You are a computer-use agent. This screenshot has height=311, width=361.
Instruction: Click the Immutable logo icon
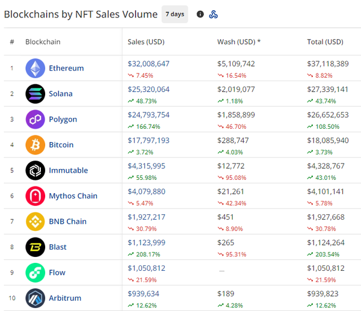click(x=35, y=170)
